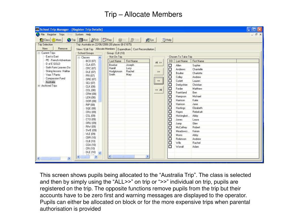Viewport: 290px width, 217px height.
Task: Click the >> add individual button
Action: coord(159,71)
